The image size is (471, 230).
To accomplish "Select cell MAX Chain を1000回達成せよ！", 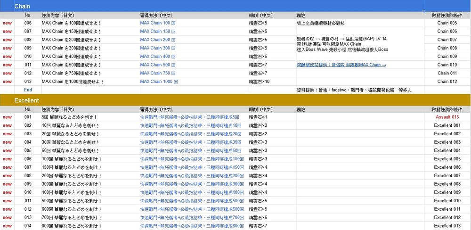I will pyautogui.click(x=91, y=82).
